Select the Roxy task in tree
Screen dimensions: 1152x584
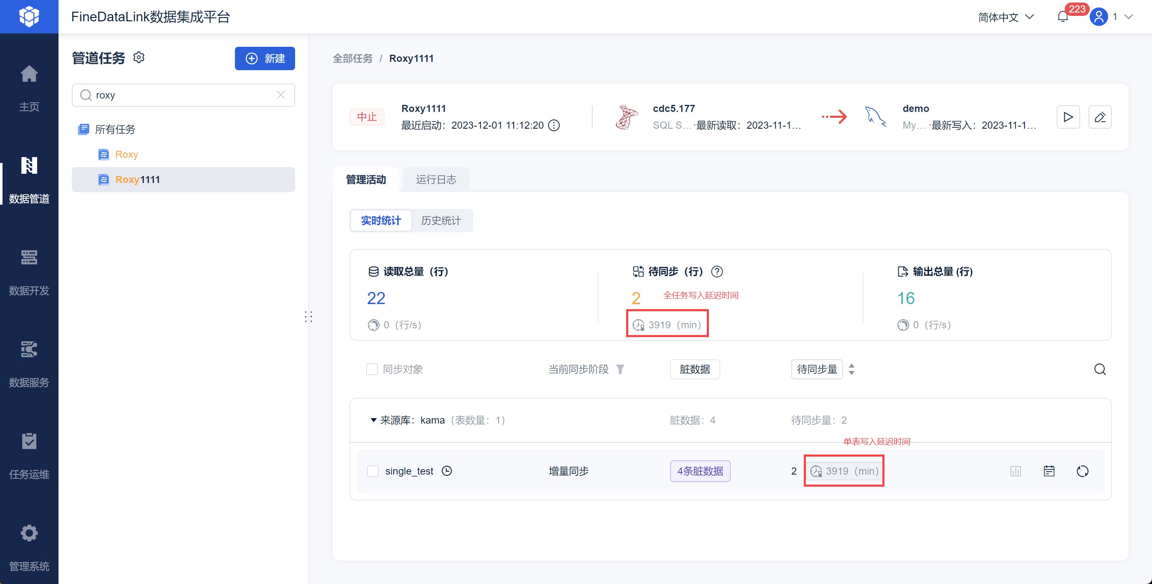pyautogui.click(x=126, y=155)
